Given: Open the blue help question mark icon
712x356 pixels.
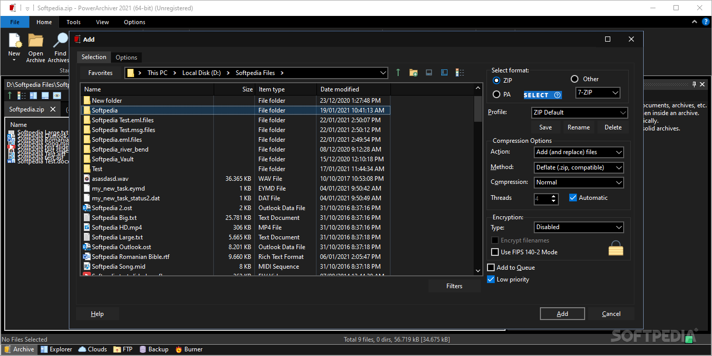Looking at the screenshot, I should click(x=706, y=22).
